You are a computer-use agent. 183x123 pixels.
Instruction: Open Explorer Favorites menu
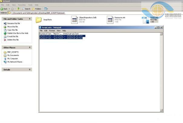tap(22, 5)
